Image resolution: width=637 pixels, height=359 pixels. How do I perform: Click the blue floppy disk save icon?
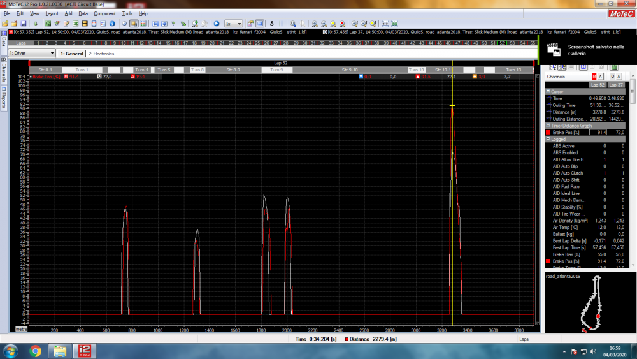[x=23, y=24]
